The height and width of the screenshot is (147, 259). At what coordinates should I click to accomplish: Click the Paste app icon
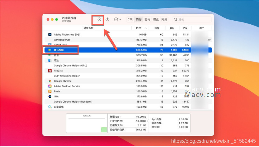pos(50,91)
